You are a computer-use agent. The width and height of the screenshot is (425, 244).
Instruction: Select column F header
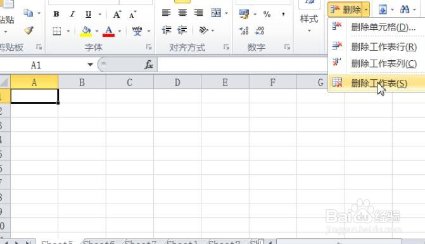(x=273, y=82)
